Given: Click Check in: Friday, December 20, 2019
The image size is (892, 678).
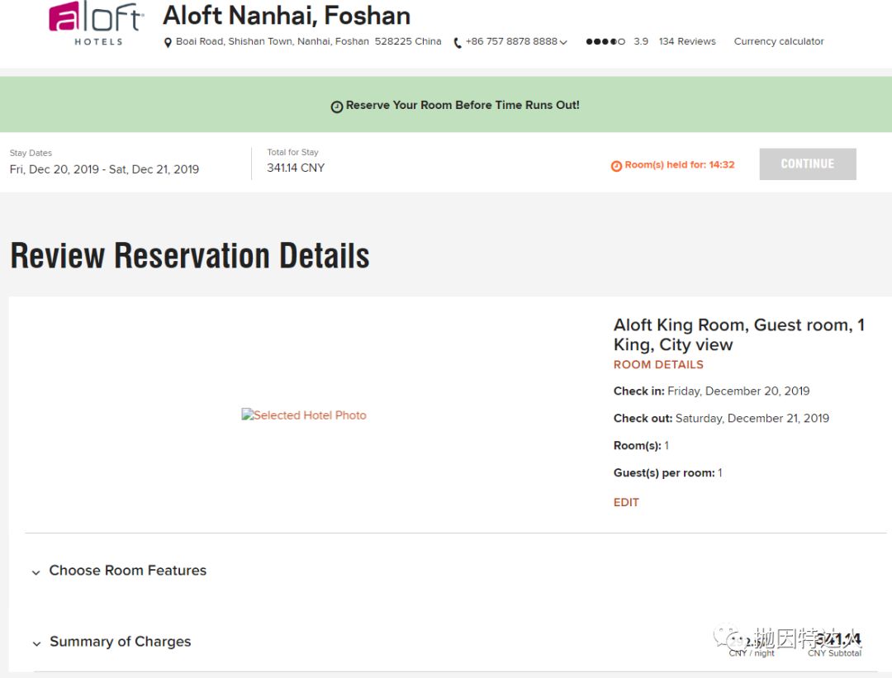Looking at the screenshot, I should (711, 391).
